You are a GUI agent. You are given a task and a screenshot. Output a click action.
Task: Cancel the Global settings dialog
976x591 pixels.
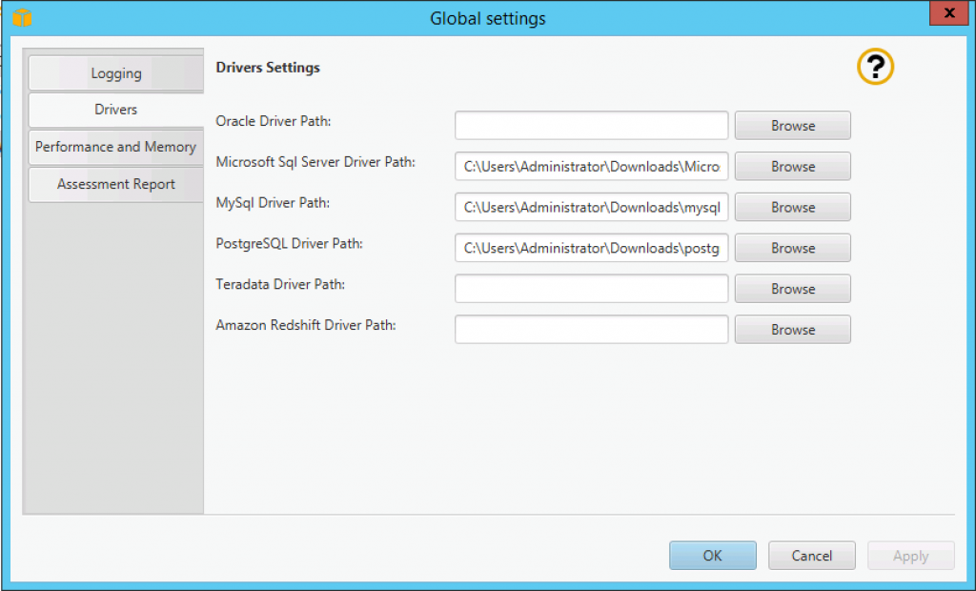click(811, 555)
